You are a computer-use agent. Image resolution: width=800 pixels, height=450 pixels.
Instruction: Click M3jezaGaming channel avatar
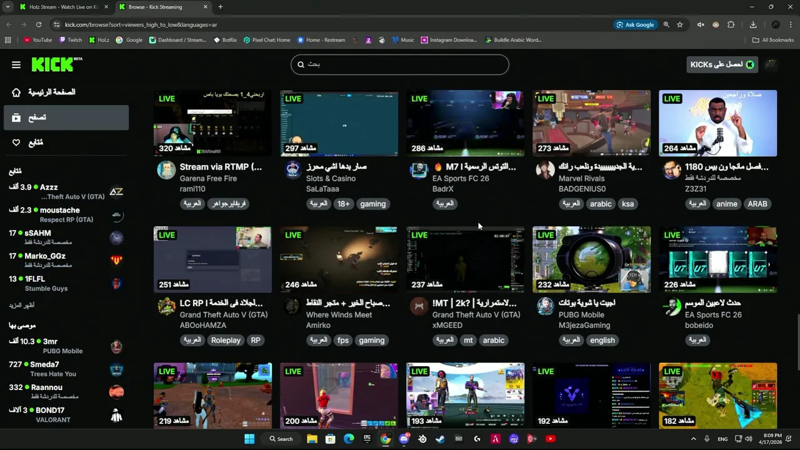pos(545,306)
